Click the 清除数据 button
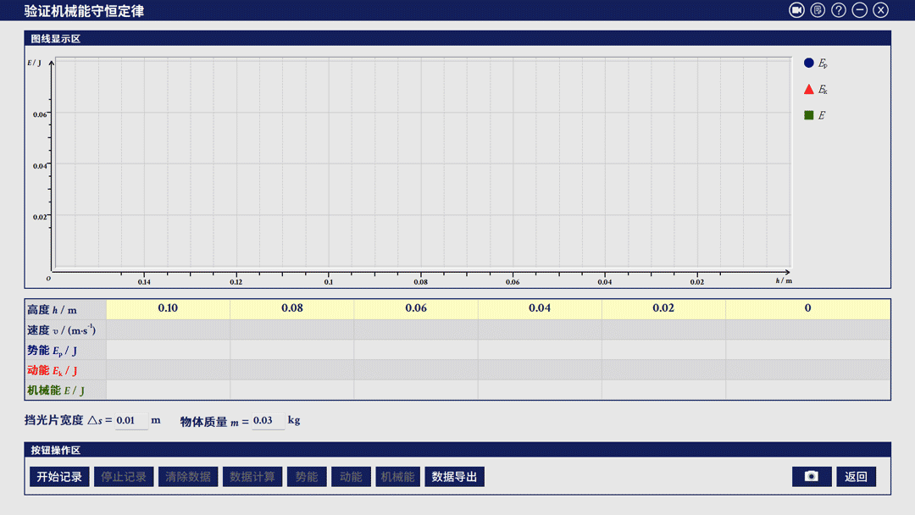 [188, 477]
